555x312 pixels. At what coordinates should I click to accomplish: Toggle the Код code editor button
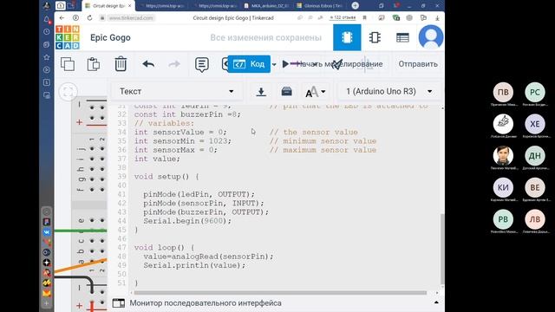pyautogui.click(x=249, y=64)
